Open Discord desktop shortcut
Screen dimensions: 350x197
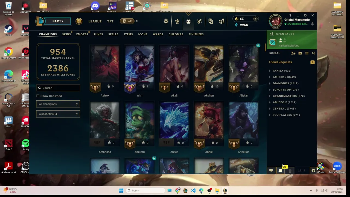click(x=95, y=7)
